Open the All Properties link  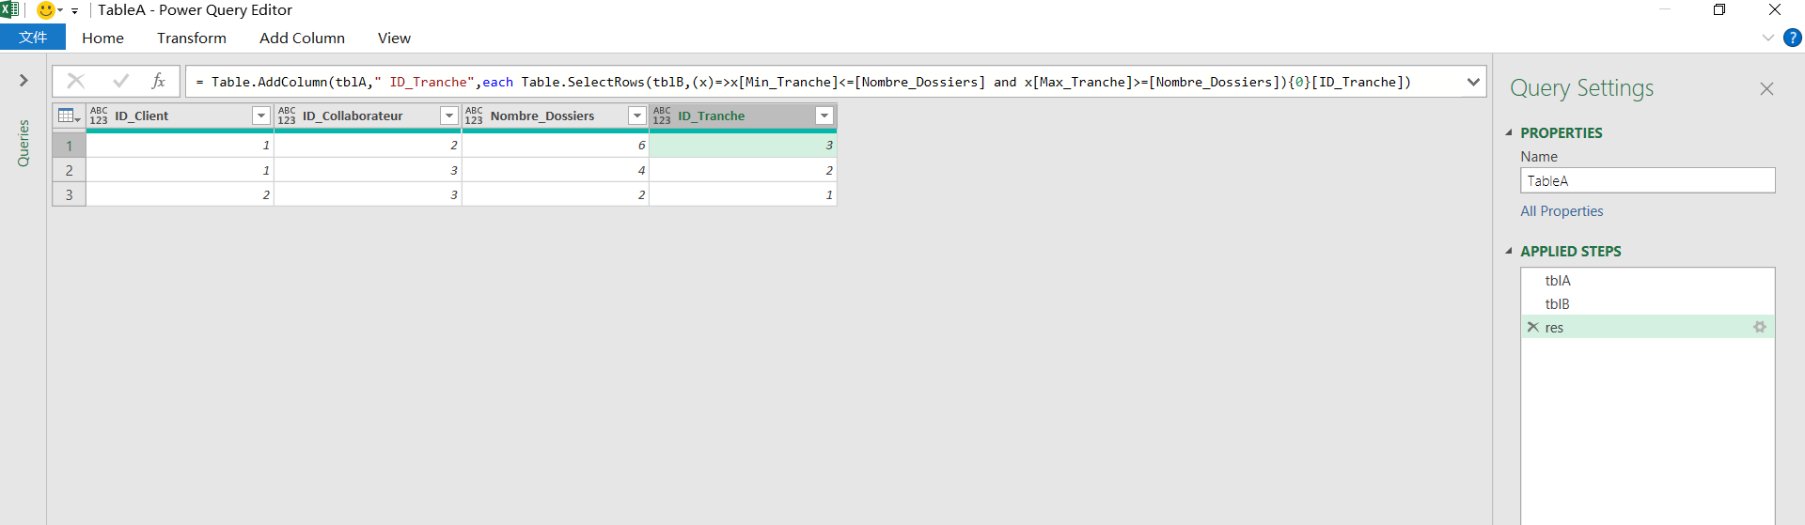[x=1562, y=211]
